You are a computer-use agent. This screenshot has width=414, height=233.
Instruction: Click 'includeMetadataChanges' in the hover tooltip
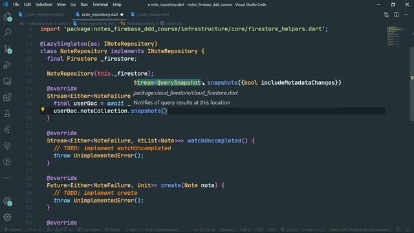(x=298, y=83)
